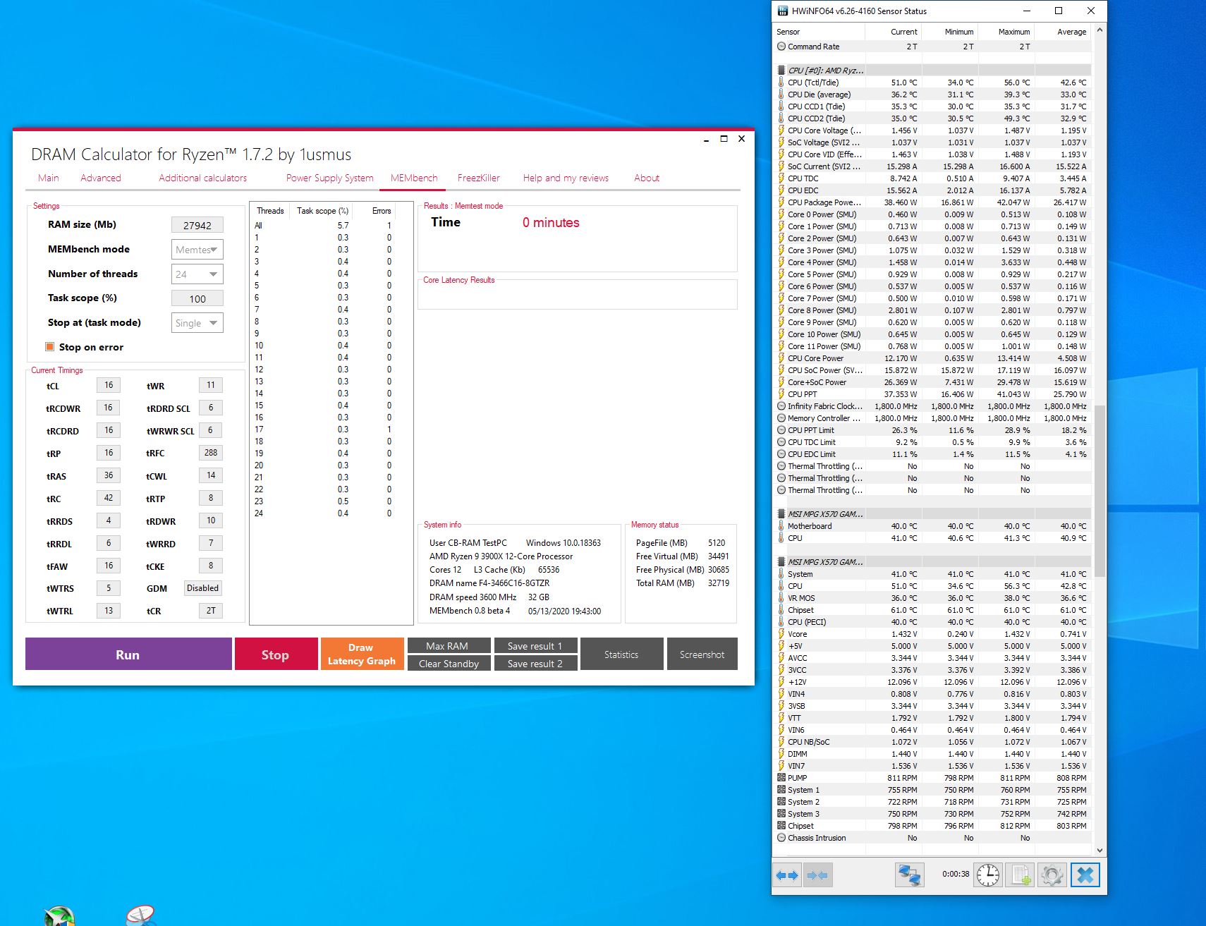Click the icon beside Command Rate sensor
This screenshot has width=1206, height=926.
[781, 47]
